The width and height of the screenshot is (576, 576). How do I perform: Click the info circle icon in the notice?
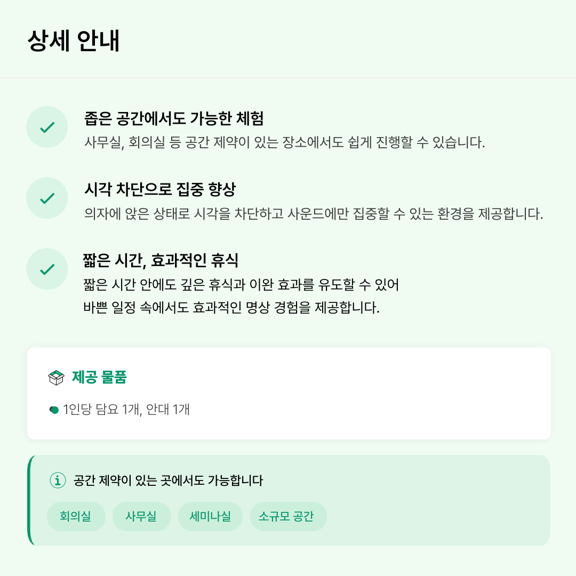click(58, 480)
